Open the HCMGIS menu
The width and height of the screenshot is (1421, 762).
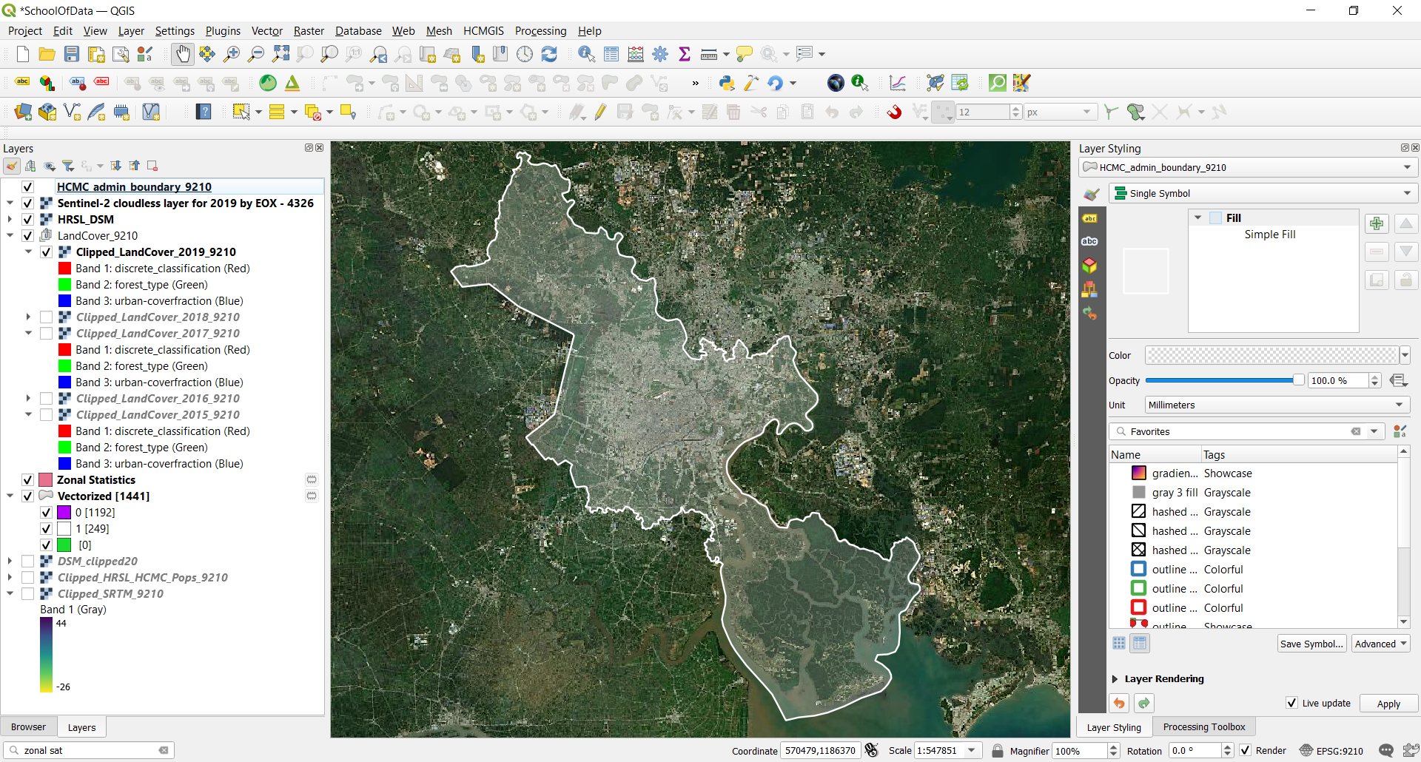pos(483,31)
